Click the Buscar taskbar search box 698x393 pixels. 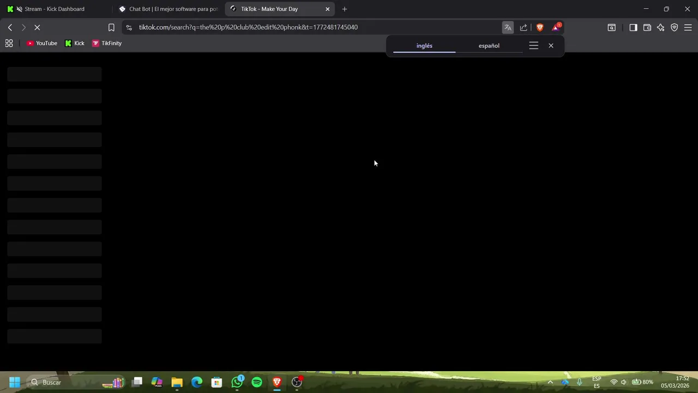pos(76,382)
